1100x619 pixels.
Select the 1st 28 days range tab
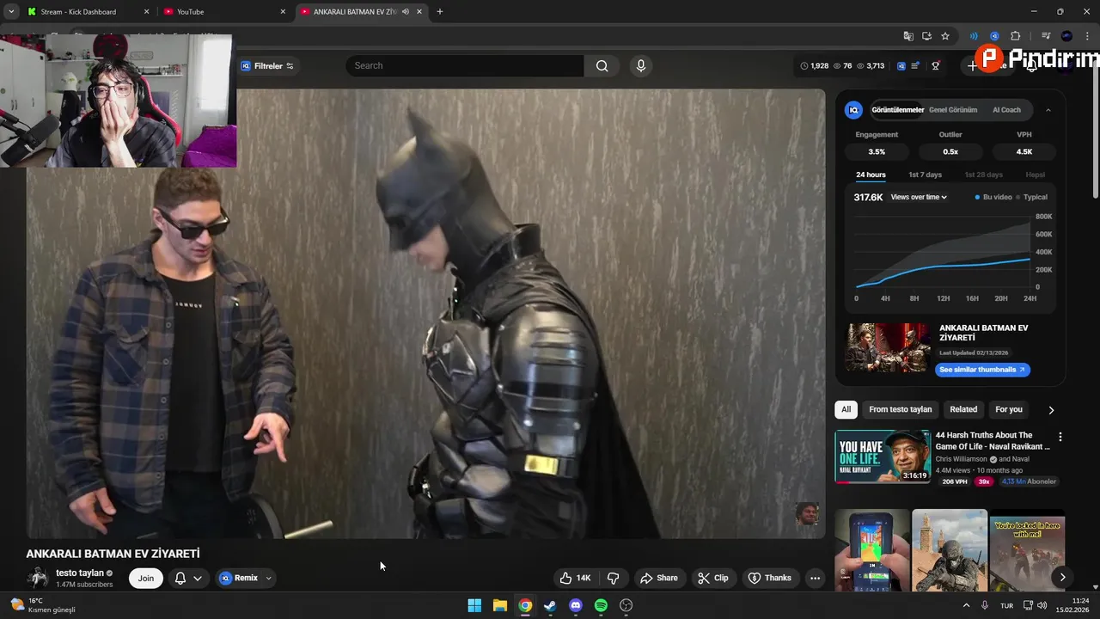pos(983,175)
